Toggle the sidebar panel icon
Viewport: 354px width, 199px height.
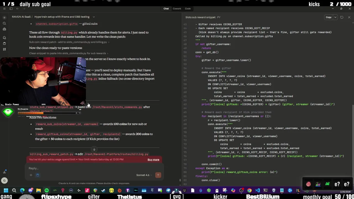[11, 9]
